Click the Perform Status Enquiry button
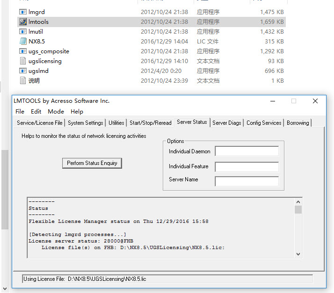 [92, 163]
